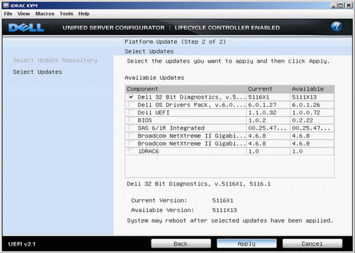Minimize the iDRAC KVM window
The image size is (355, 253).
coord(334,5)
